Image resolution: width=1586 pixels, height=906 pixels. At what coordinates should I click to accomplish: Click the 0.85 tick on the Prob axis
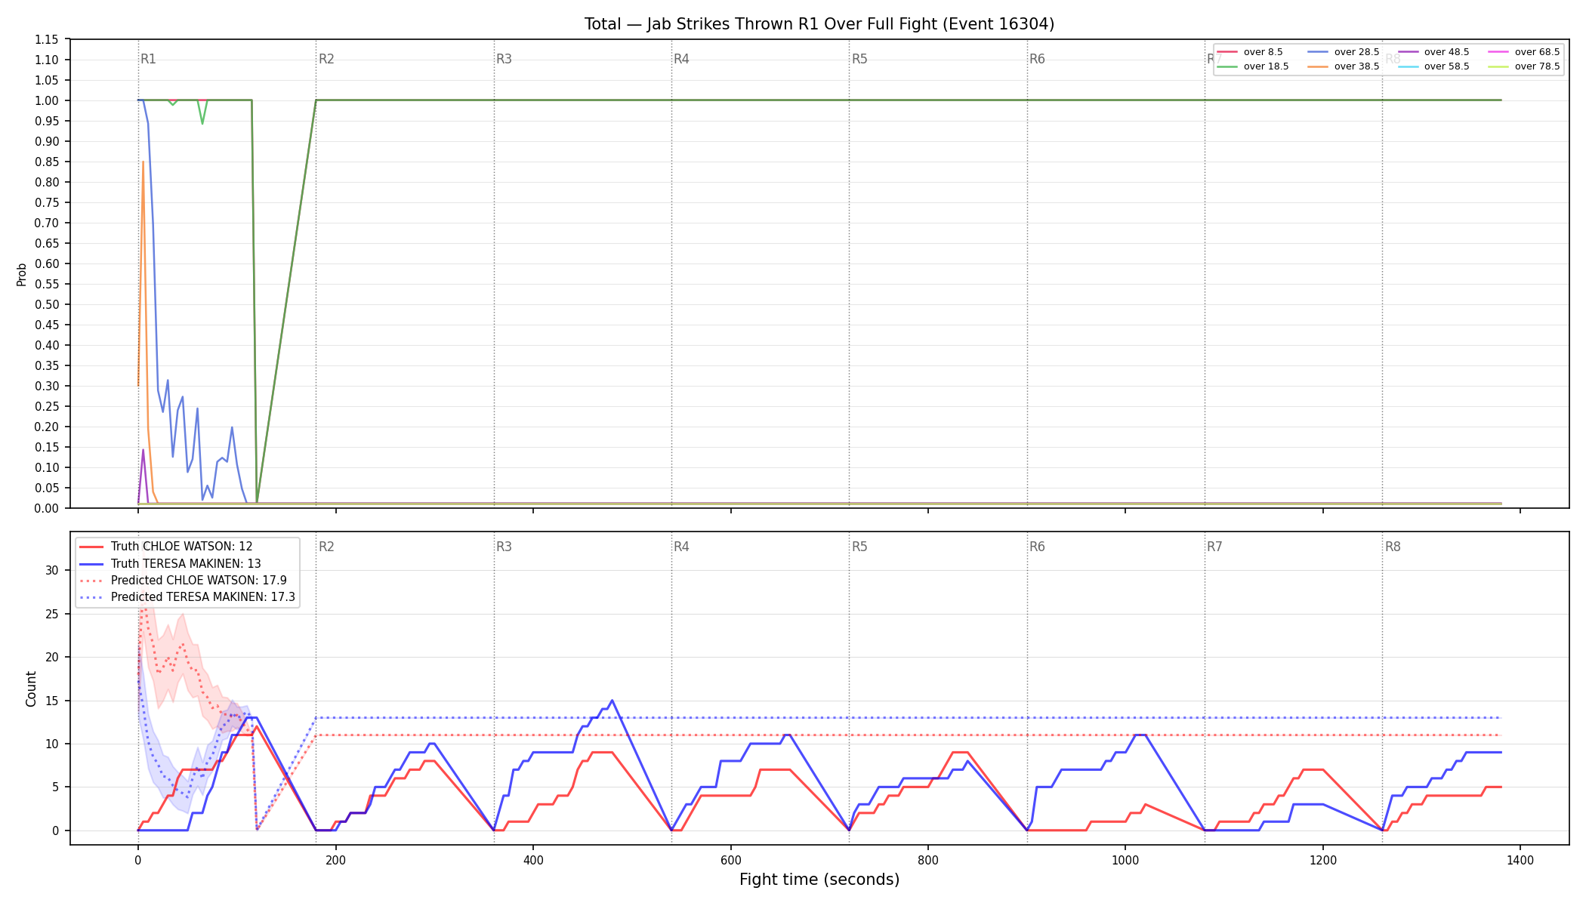coord(46,162)
